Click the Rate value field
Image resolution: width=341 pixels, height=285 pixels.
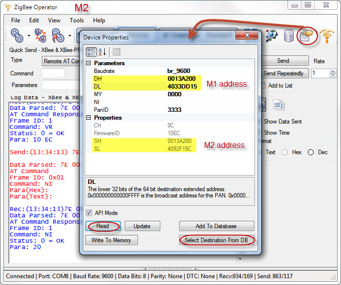tap(321, 73)
